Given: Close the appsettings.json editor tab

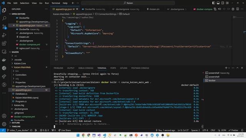Looking at the screenshot, I should [77, 9].
